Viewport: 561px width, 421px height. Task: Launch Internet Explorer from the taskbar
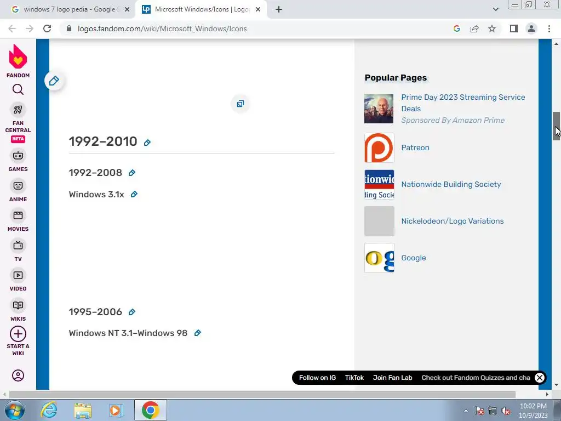[49, 410]
